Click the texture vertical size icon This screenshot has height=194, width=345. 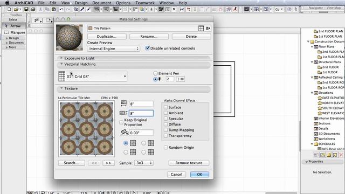click(123, 113)
